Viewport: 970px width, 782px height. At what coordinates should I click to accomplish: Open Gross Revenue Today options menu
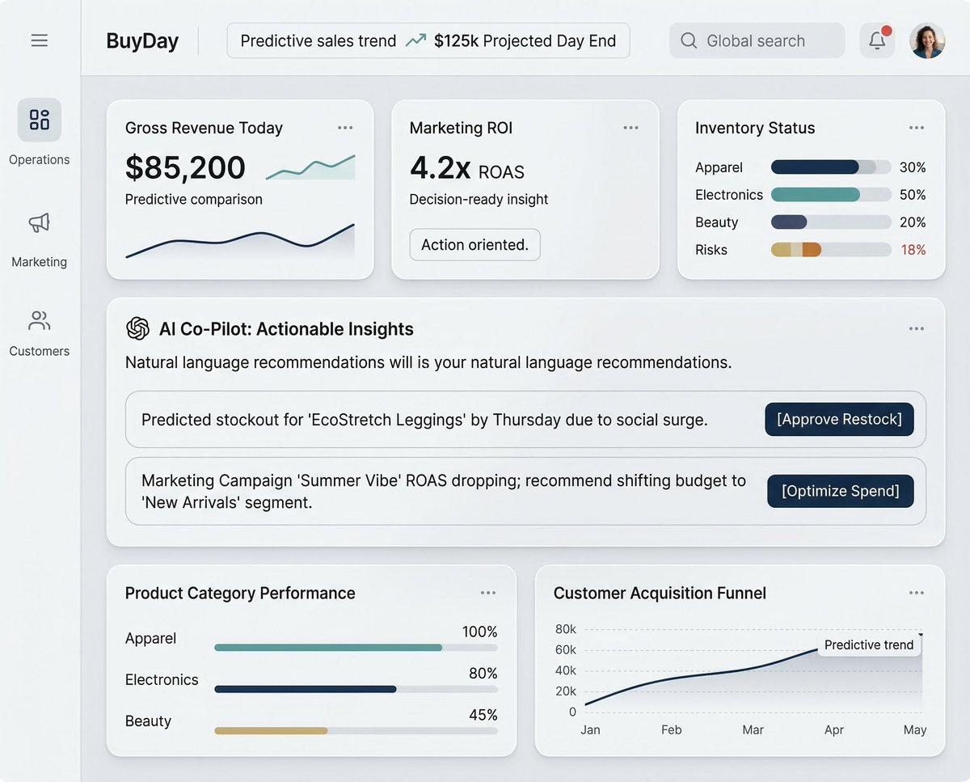[345, 128]
